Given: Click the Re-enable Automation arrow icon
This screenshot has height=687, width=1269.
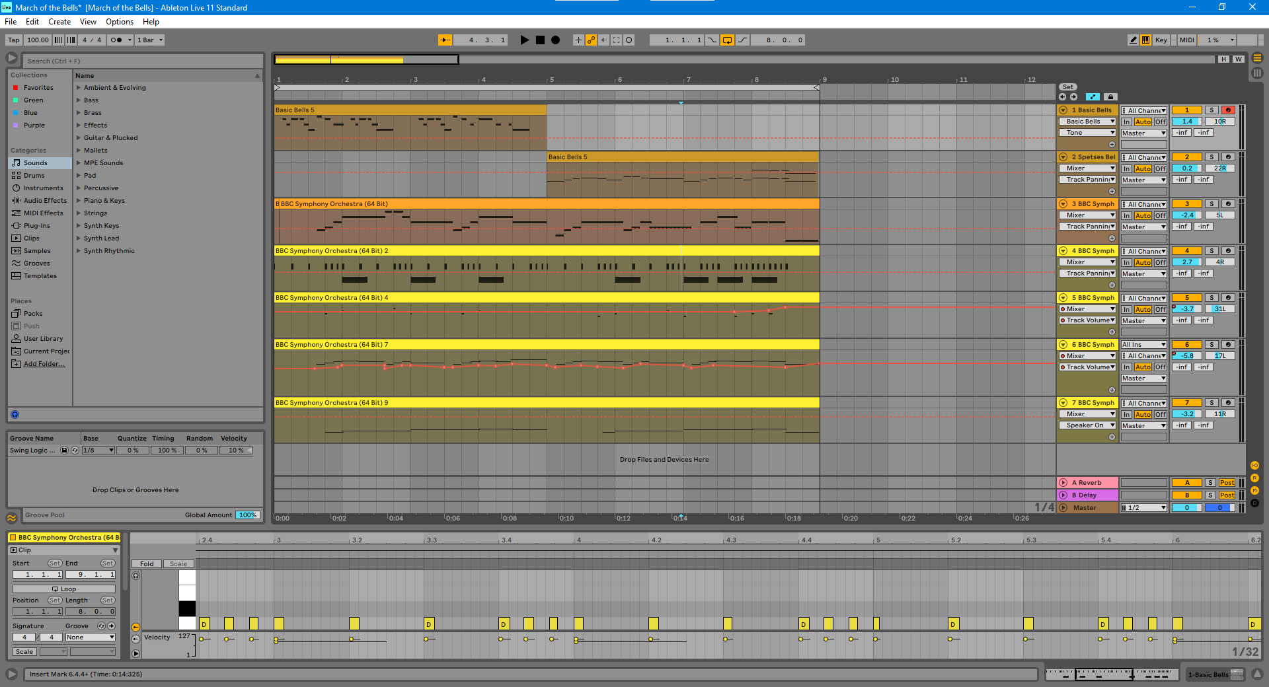Looking at the screenshot, I should [603, 40].
